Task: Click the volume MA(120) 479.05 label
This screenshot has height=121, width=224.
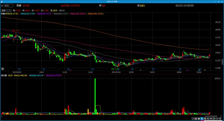Action: point(53,75)
